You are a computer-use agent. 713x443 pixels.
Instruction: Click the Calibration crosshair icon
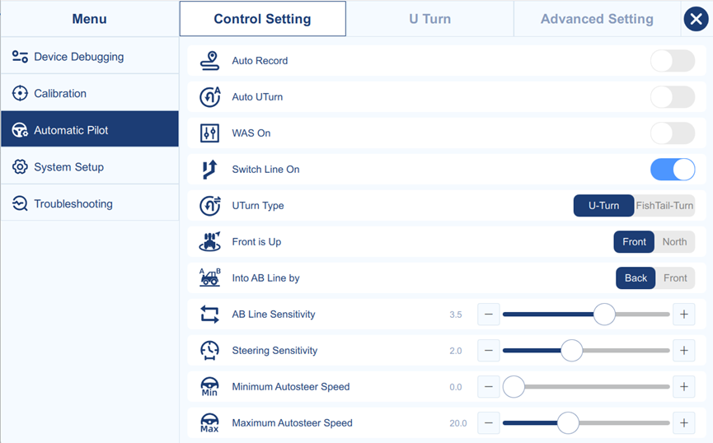(x=20, y=93)
